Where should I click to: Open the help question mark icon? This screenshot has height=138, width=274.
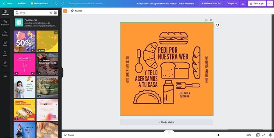(x=270, y=135)
